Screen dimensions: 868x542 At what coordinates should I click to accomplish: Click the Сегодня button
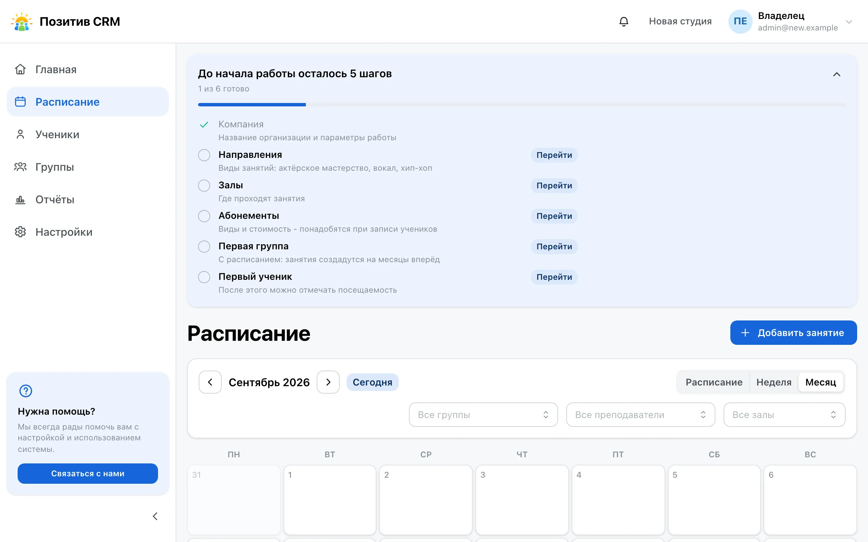372,382
